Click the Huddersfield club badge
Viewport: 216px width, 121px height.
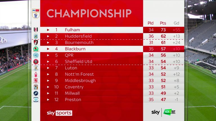click(36, 36)
